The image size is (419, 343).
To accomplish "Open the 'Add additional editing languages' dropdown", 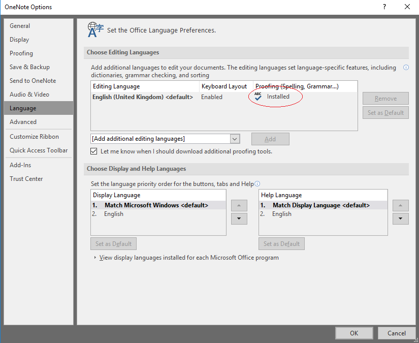I will [235, 139].
